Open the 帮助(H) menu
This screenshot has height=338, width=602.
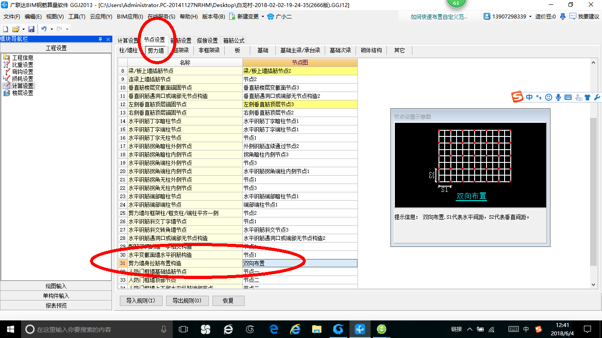click(189, 17)
